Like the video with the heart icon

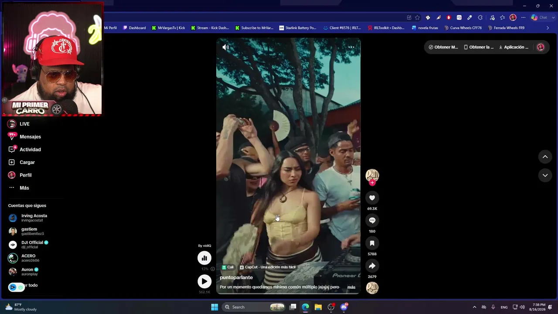coord(372,198)
